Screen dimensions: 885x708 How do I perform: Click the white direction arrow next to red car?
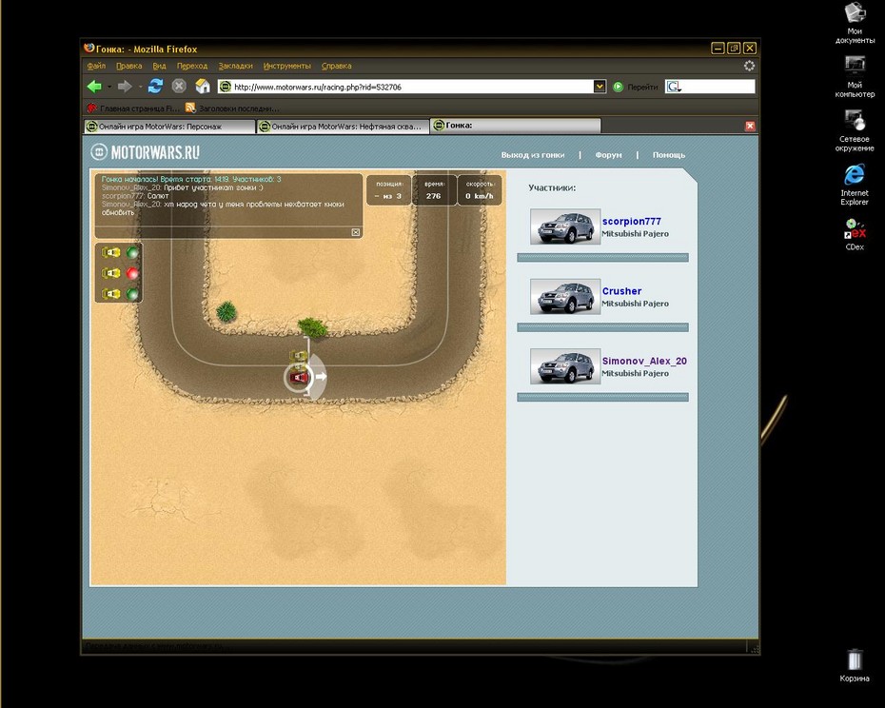321,376
